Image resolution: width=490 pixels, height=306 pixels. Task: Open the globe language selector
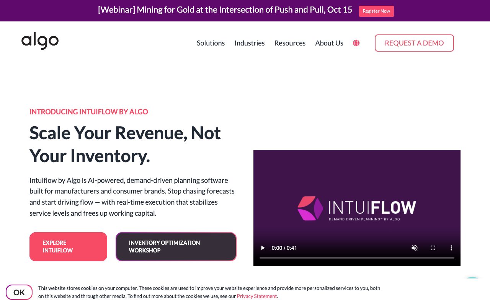[356, 43]
